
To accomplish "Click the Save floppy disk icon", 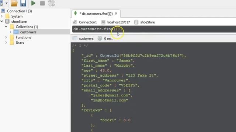I will 23,3.
